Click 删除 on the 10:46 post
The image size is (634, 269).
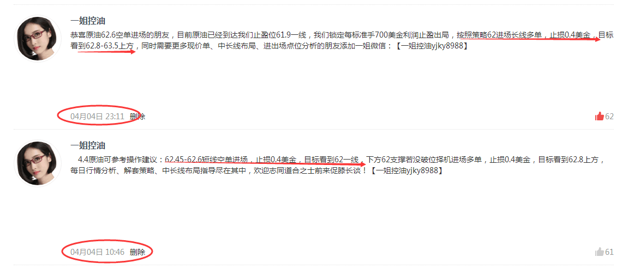pyautogui.click(x=137, y=252)
